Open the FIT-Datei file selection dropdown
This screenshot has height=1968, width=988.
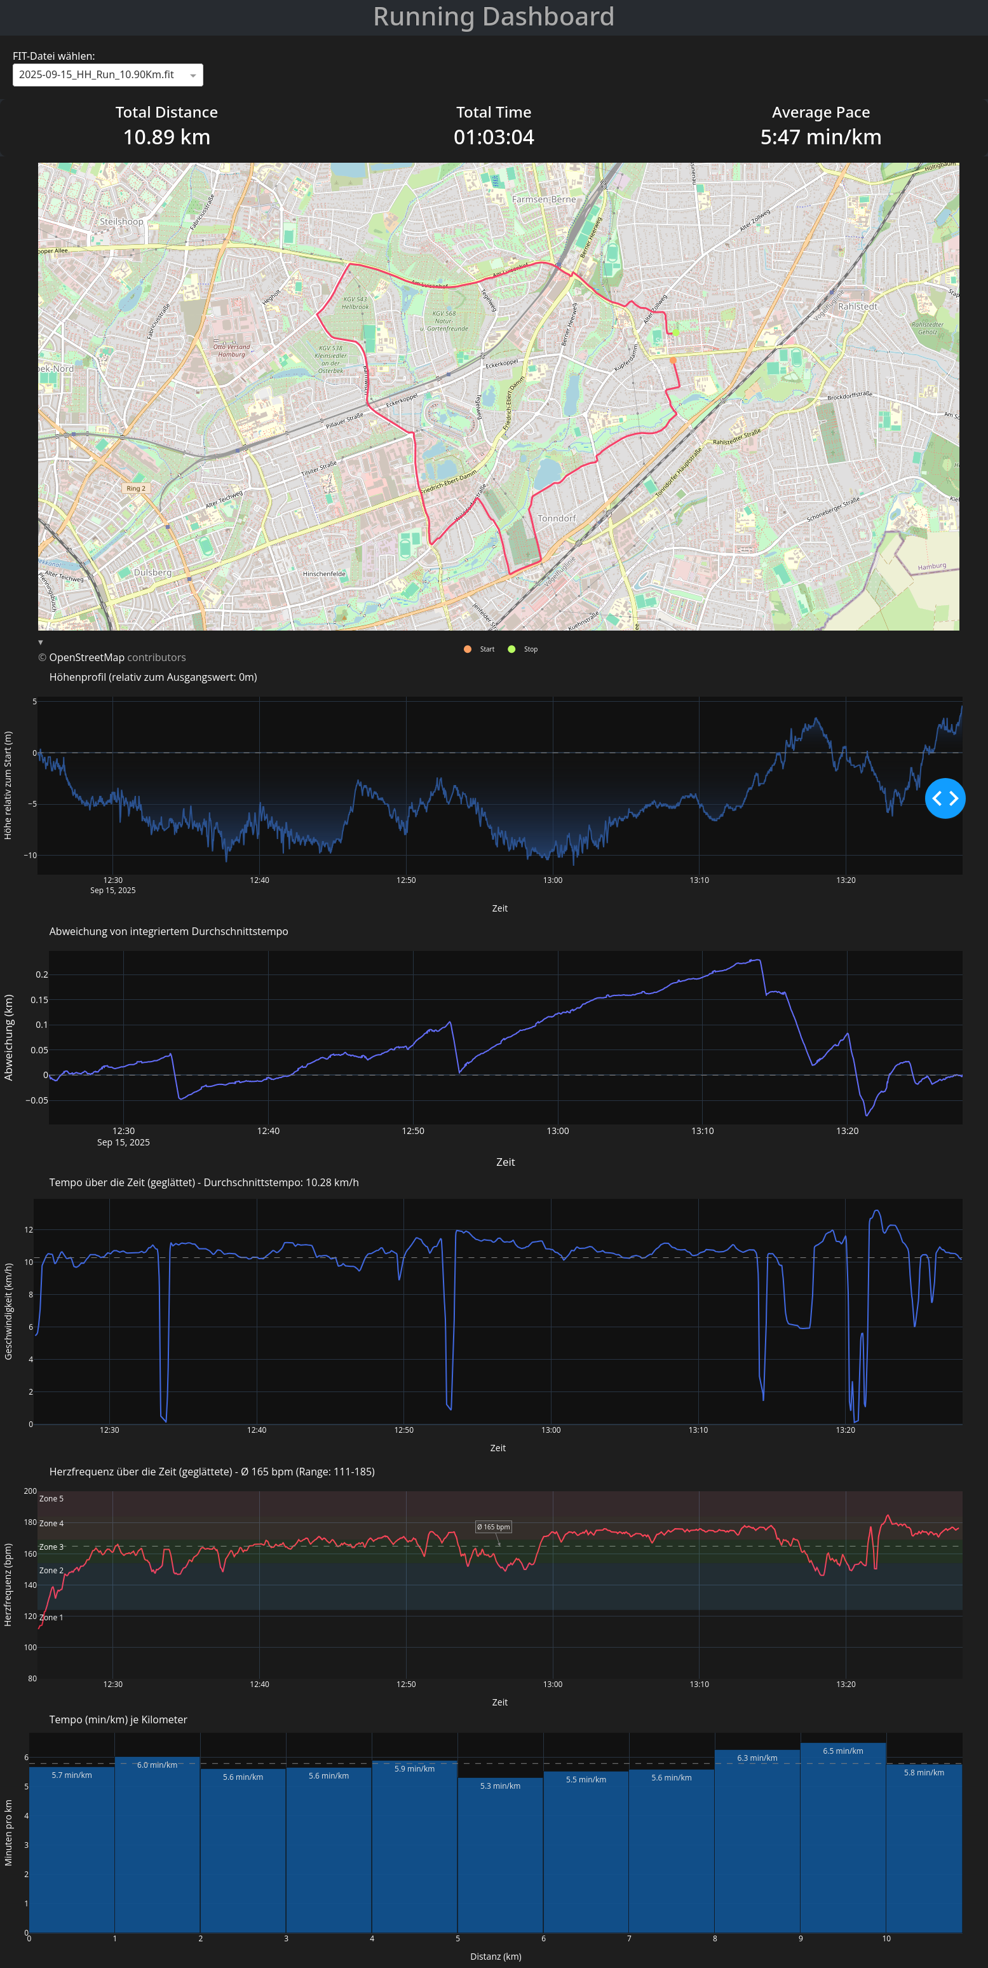coord(99,75)
